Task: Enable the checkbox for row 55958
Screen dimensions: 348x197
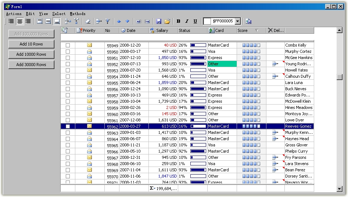Action: point(68,101)
